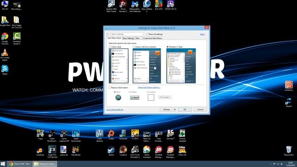Select the CPUID CPU-Z icon
Screen dimensions: 297x167
[170, 5]
